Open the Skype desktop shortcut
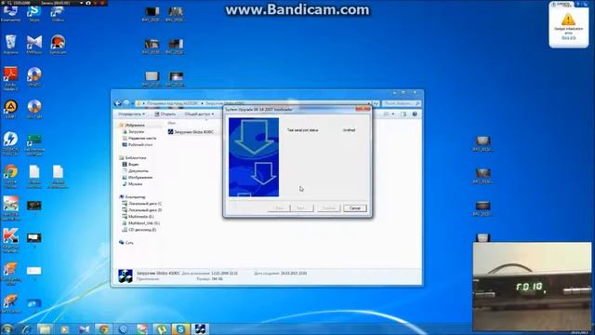The height and width of the screenshot is (335, 595). tap(34, 12)
